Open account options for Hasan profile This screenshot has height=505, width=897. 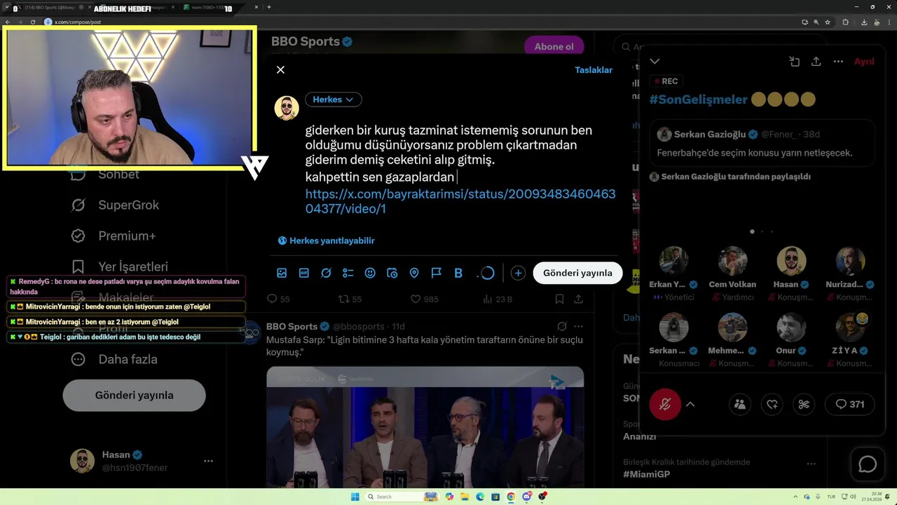click(208, 461)
